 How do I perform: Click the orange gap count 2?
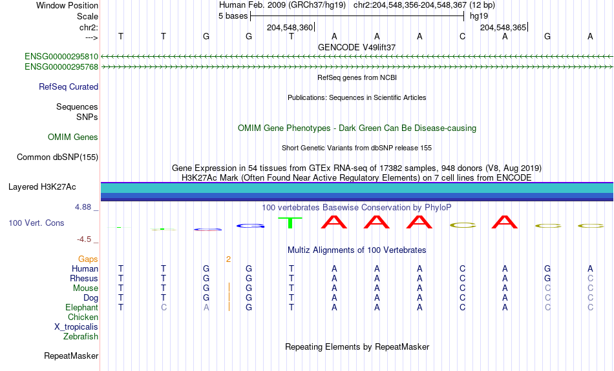228,259
